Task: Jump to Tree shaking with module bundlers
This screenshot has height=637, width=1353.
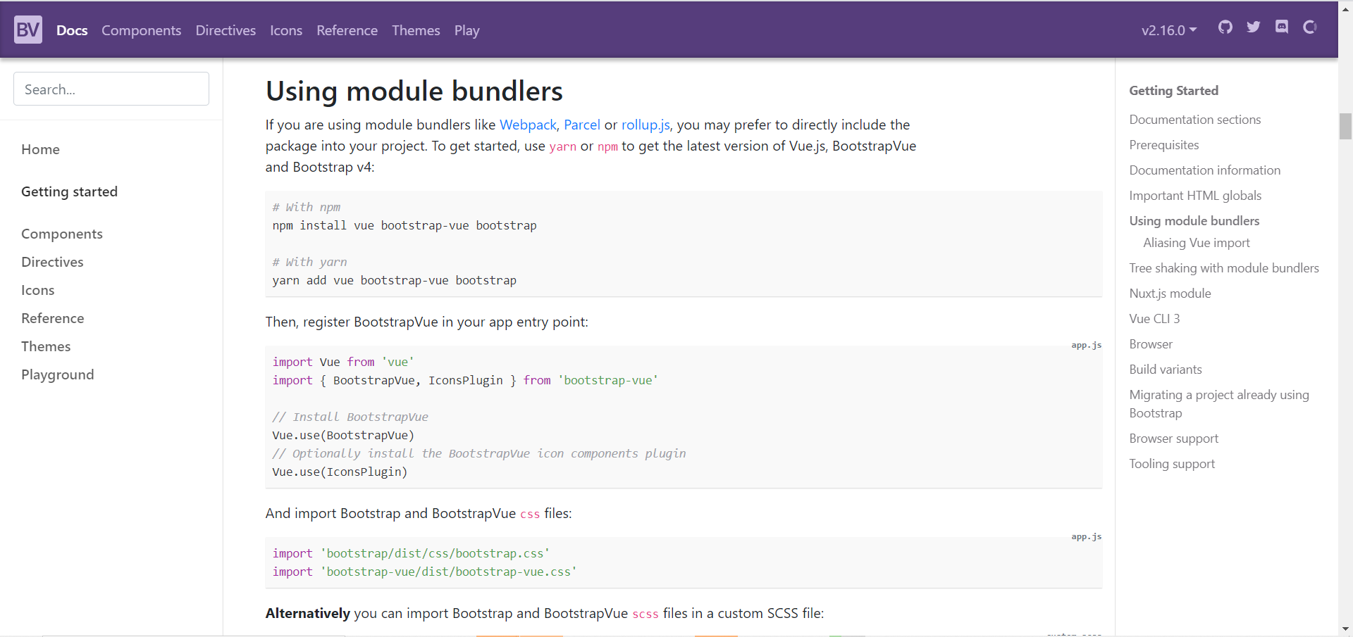Action: (x=1224, y=268)
